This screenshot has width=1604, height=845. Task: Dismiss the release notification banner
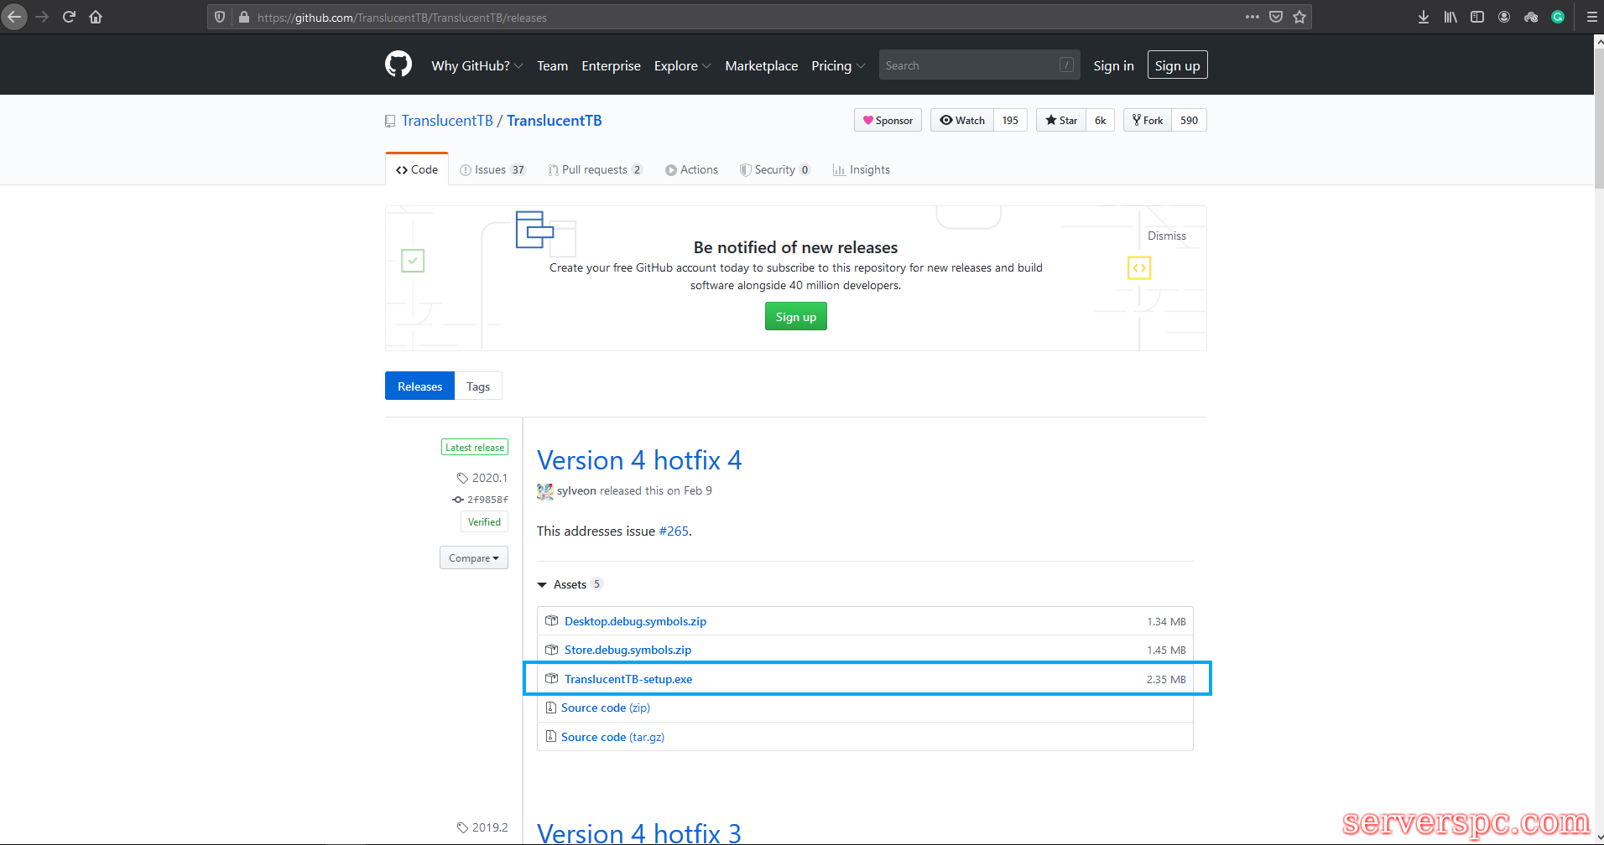(x=1166, y=236)
